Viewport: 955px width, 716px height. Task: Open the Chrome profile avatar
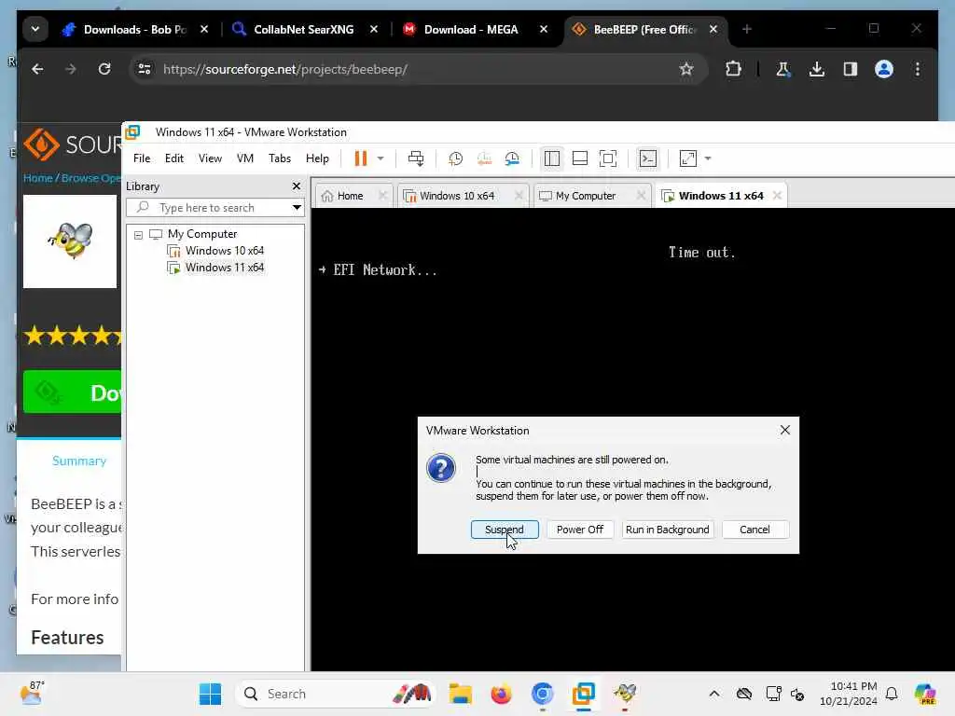884,69
